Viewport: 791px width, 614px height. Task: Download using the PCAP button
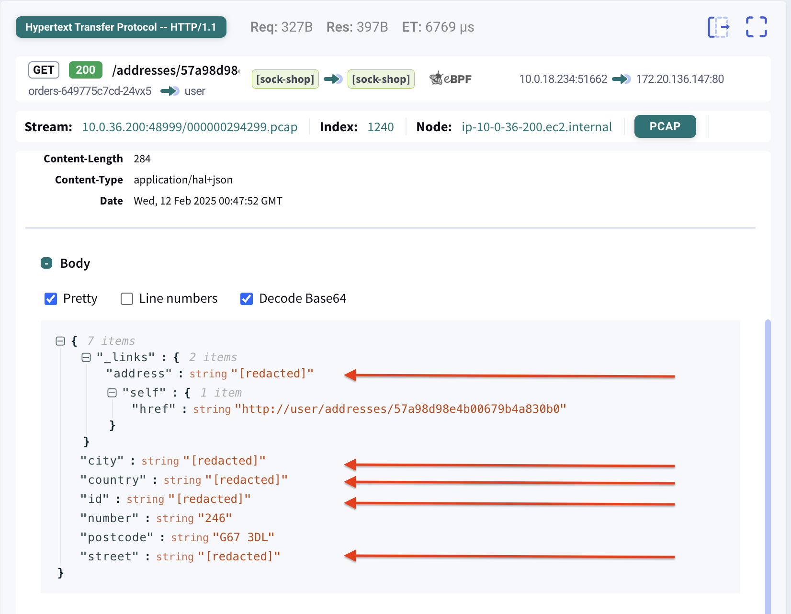[665, 126]
